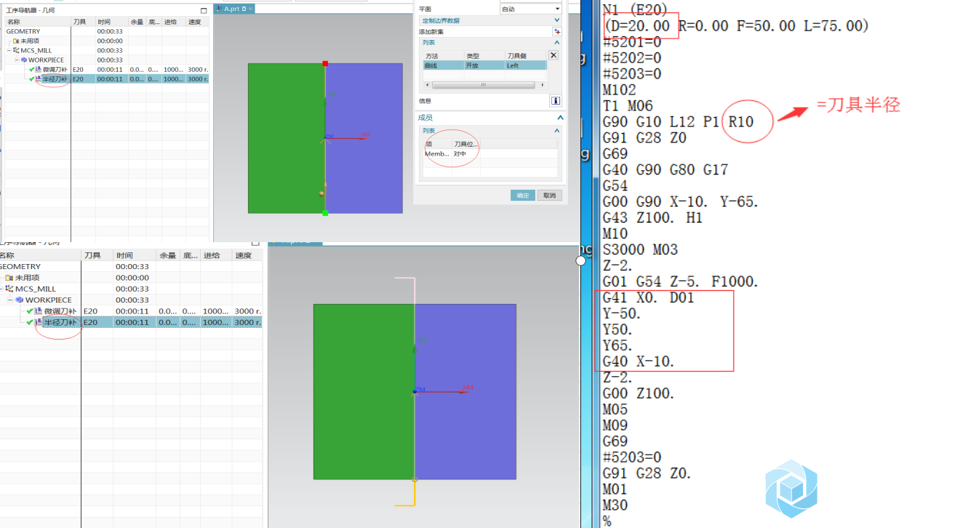The image size is (971, 528).
Task: Click boundary list scroll right arrow
Action: [x=542, y=84]
